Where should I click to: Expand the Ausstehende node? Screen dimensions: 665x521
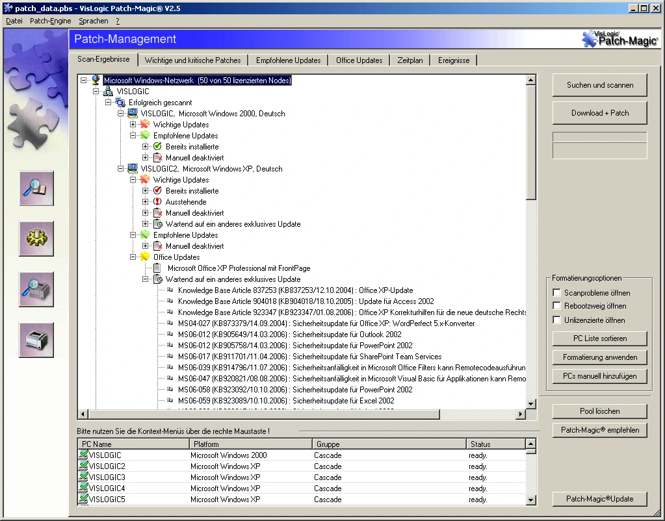click(145, 202)
